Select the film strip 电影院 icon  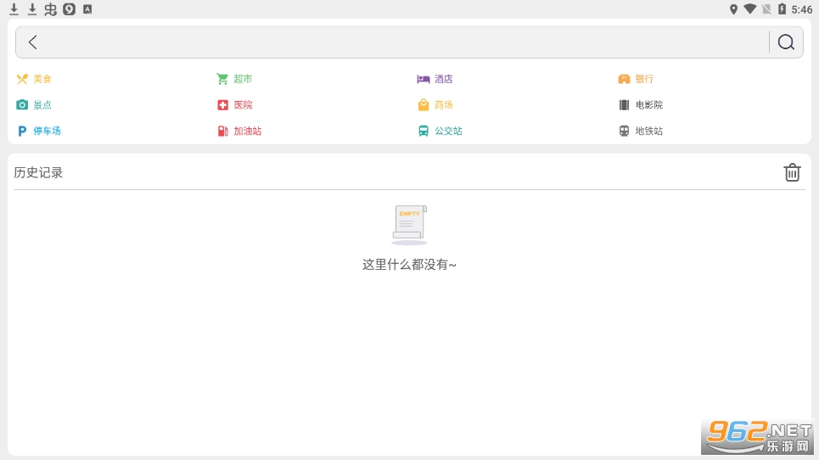tap(625, 105)
